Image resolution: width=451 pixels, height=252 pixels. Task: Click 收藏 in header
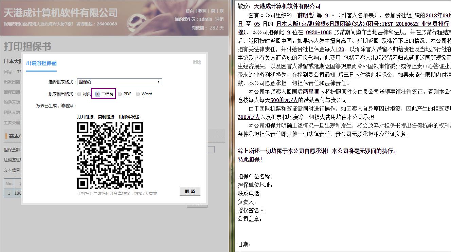[x=202, y=11]
